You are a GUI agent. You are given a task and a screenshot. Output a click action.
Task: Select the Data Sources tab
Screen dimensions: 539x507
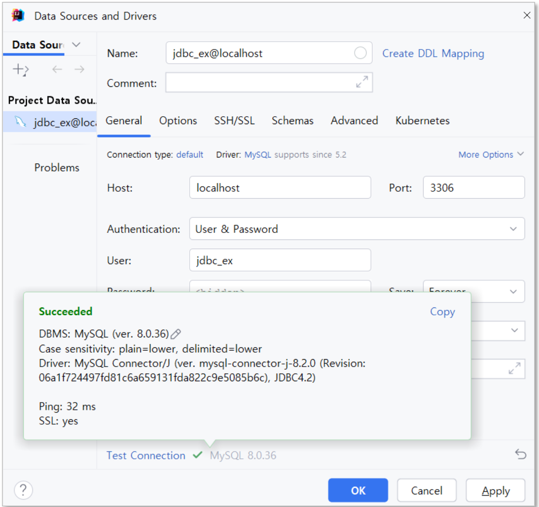click(x=38, y=45)
